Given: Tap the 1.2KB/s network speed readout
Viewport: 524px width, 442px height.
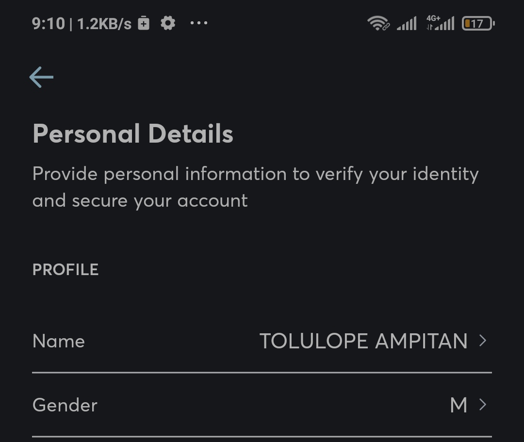Looking at the screenshot, I should tap(104, 23).
